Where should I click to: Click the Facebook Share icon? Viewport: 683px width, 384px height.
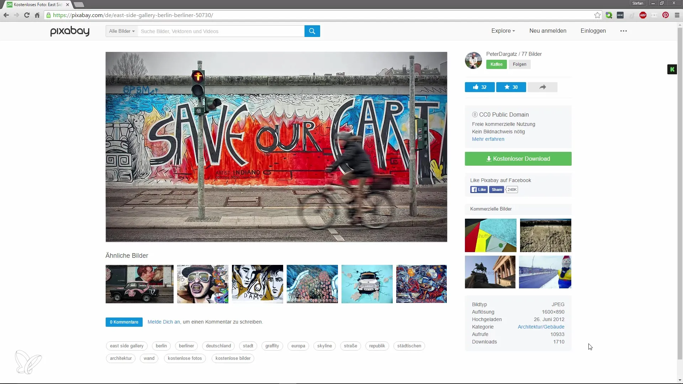496,190
